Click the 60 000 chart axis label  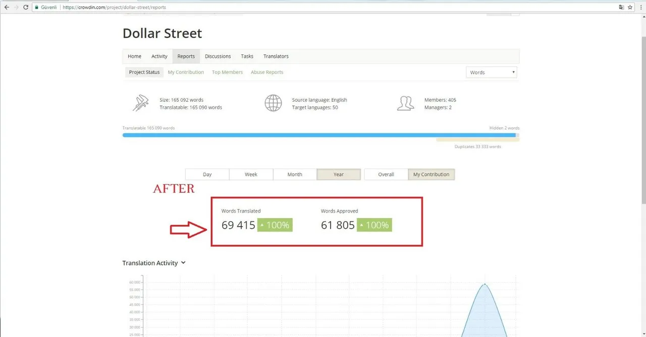[134, 282]
